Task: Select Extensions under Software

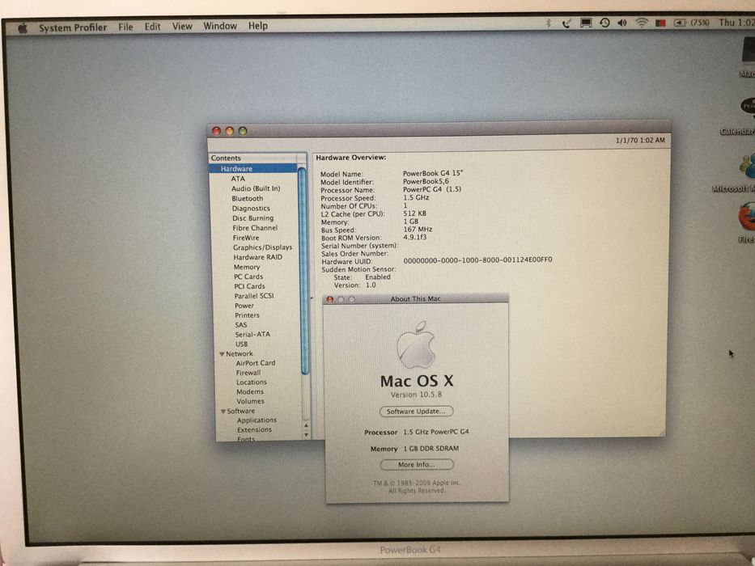Action: point(255,430)
